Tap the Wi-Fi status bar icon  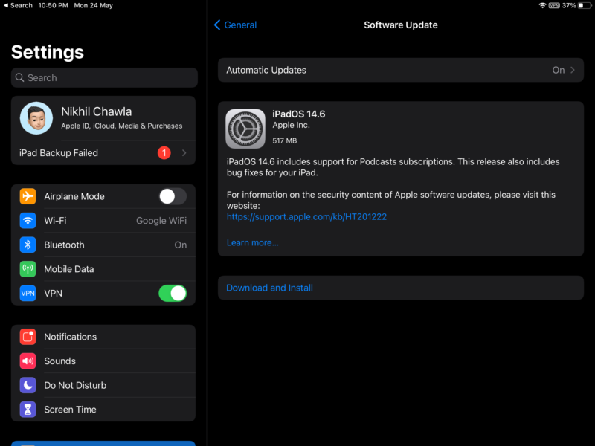(543, 5)
